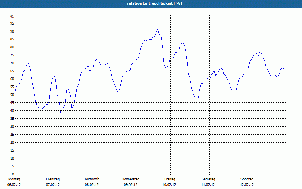This screenshot has width=302, height=189.
Task: Click the y-axis value 35
Action: tap(12, 119)
